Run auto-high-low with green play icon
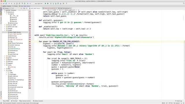185x104 pixels. pos(45,3)
